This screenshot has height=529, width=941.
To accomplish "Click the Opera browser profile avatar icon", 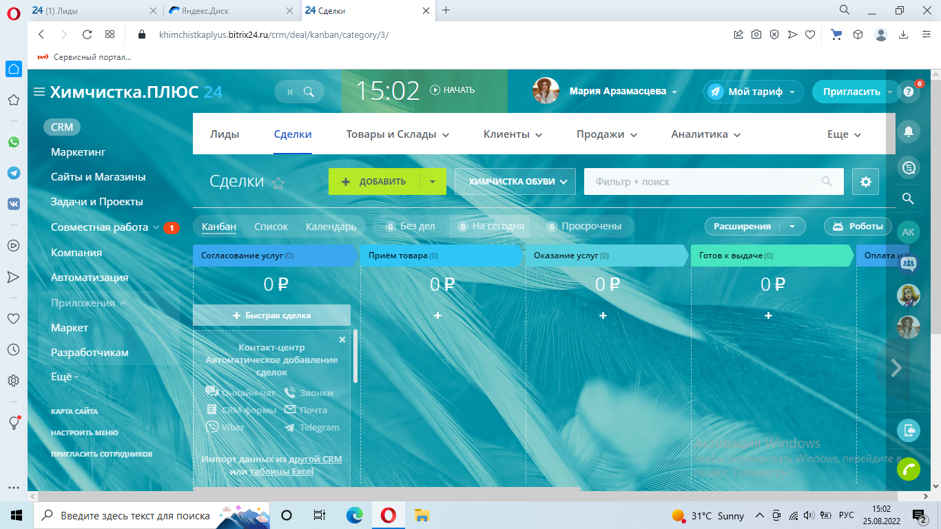I will 880,34.
